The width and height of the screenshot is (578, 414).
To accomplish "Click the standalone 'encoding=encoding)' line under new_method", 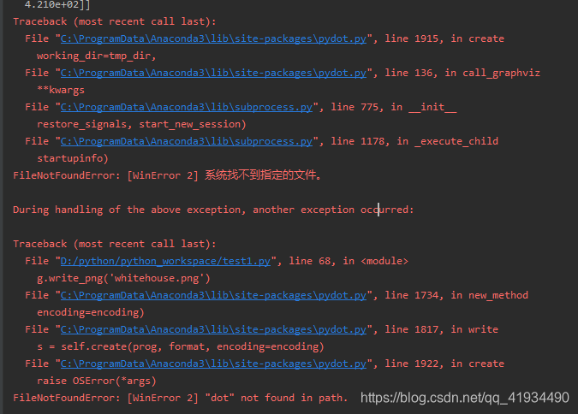I will click(x=91, y=313).
